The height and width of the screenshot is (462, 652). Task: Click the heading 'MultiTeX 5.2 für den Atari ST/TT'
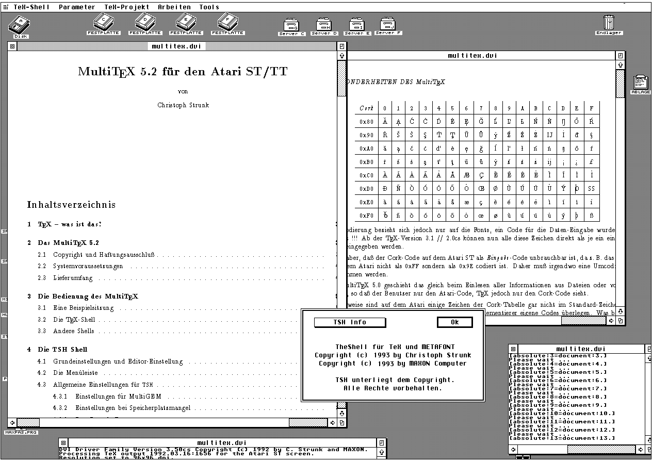183,72
